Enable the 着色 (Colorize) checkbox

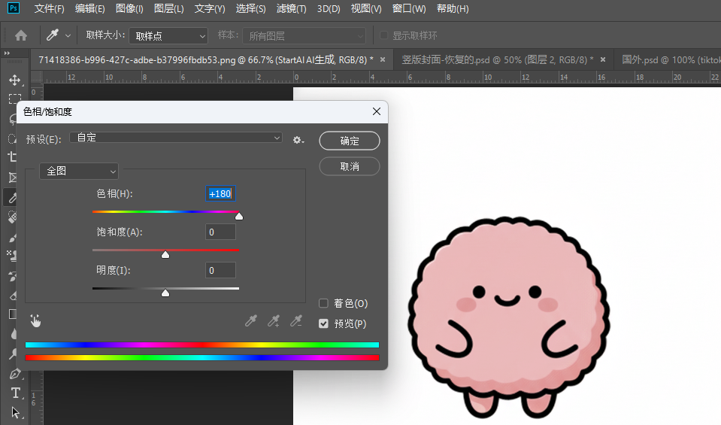click(x=324, y=303)
